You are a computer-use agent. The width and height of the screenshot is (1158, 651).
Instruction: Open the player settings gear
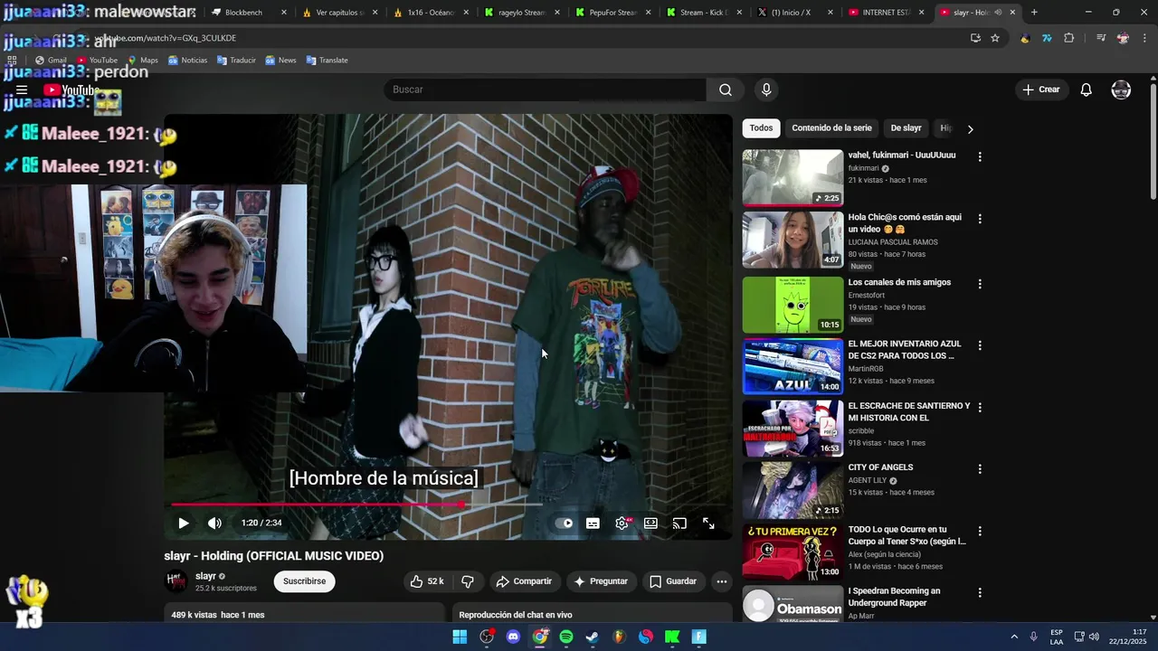pyautogui.click(x=622, y=523)
